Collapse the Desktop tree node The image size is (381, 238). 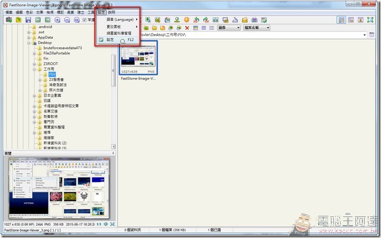click(29, 43)
